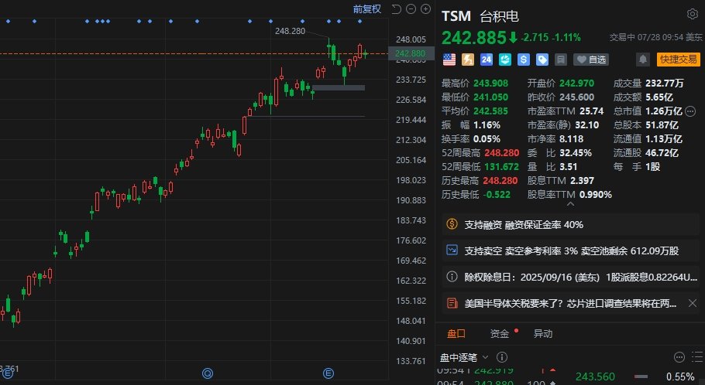Click the bell price alert icon
The height and width of the screenshot is (385, 705).
[x=642, y=60]
